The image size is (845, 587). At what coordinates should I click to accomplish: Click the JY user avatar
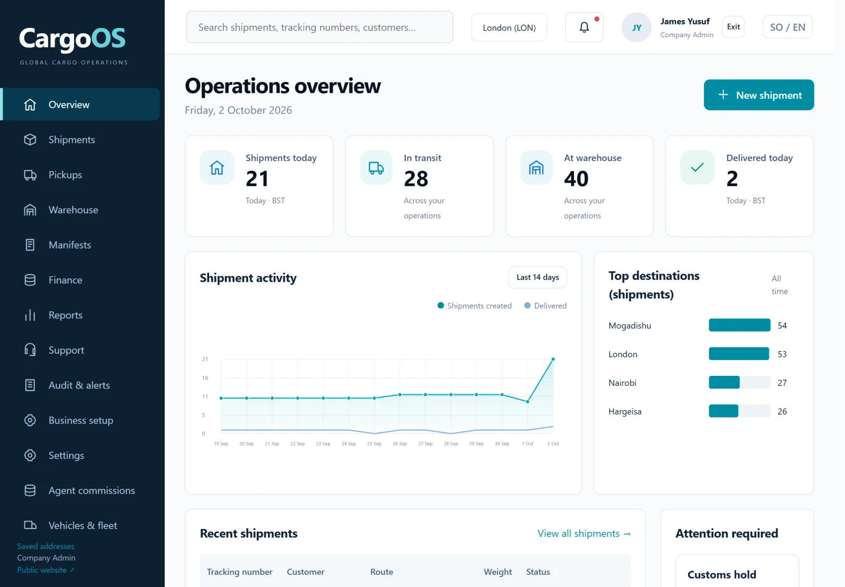636,27
